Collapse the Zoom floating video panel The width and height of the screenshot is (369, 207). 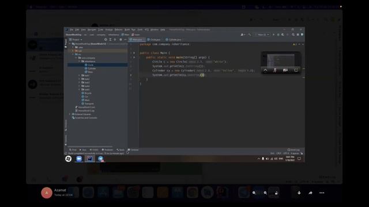pyautogui.click(x=265, y=70)
